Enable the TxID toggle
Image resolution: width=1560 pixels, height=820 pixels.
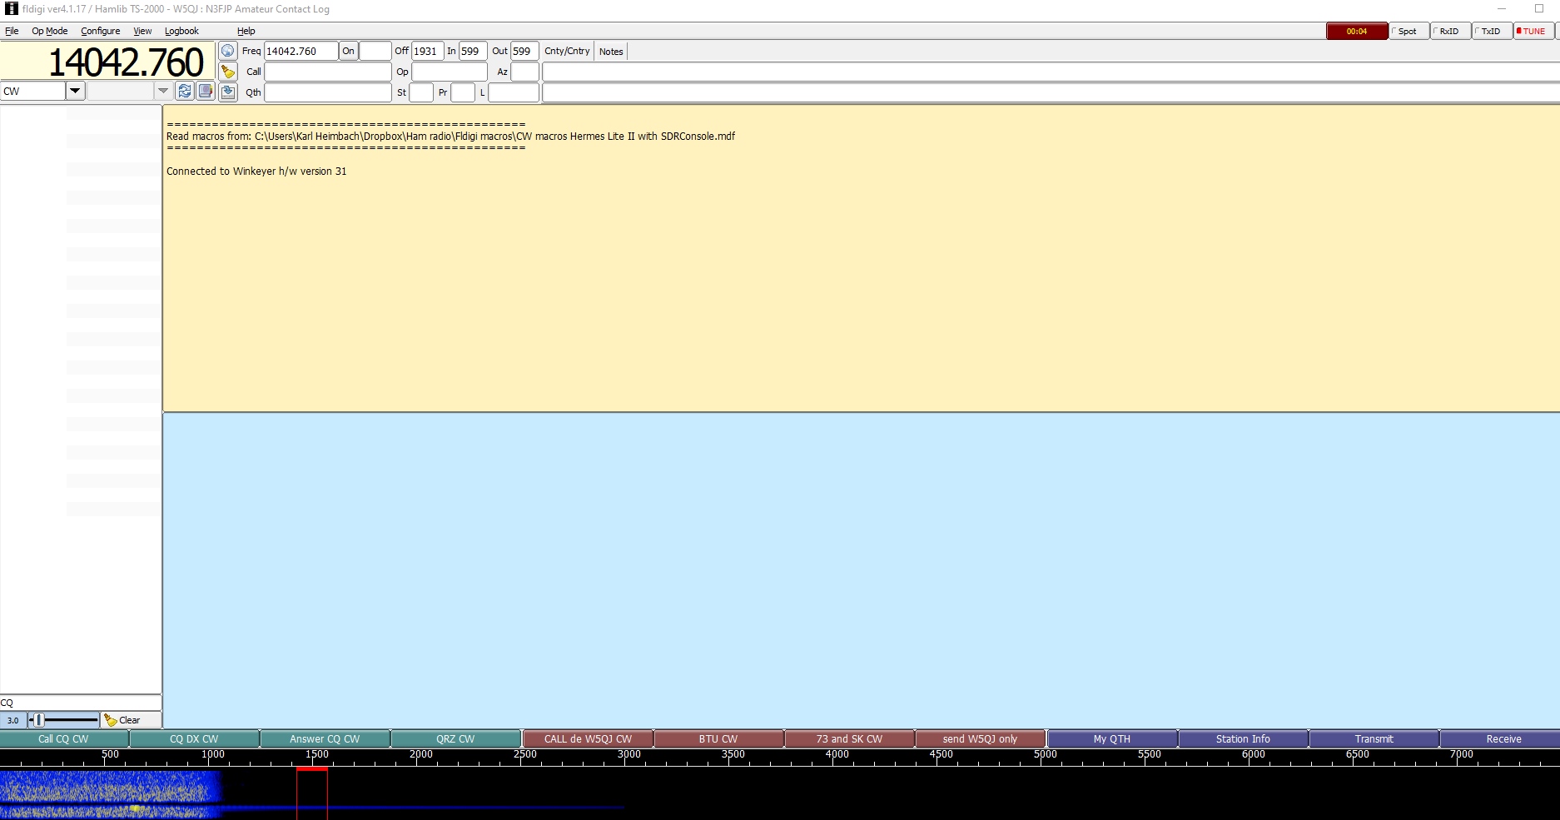tap(1490, 31)
